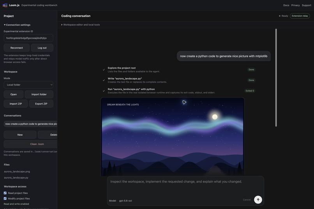Click the checkmark beside Write "aurora_landscape.py"
The height and width of the screenshot is (209, 314).
(104, 80)
